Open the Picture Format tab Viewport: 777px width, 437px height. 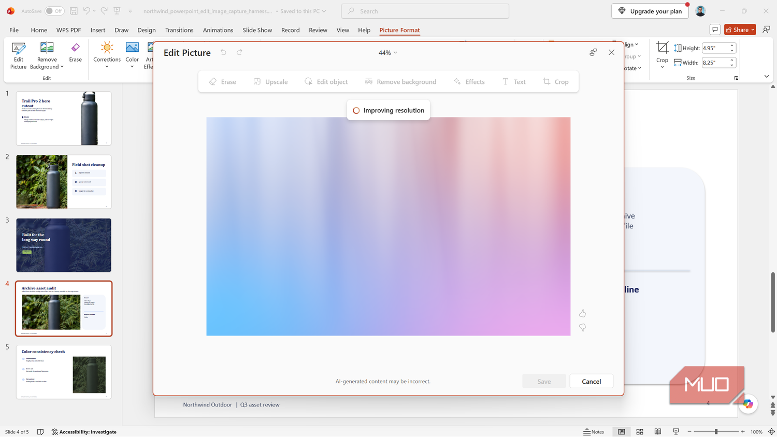[399, 30]
